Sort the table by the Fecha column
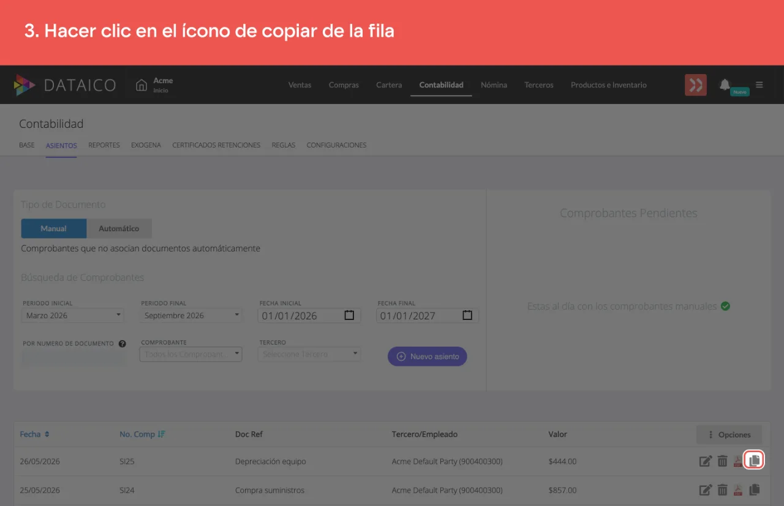 (x=35, y=434)
